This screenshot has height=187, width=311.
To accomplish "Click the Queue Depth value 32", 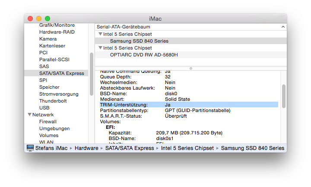I will point(168,77).
